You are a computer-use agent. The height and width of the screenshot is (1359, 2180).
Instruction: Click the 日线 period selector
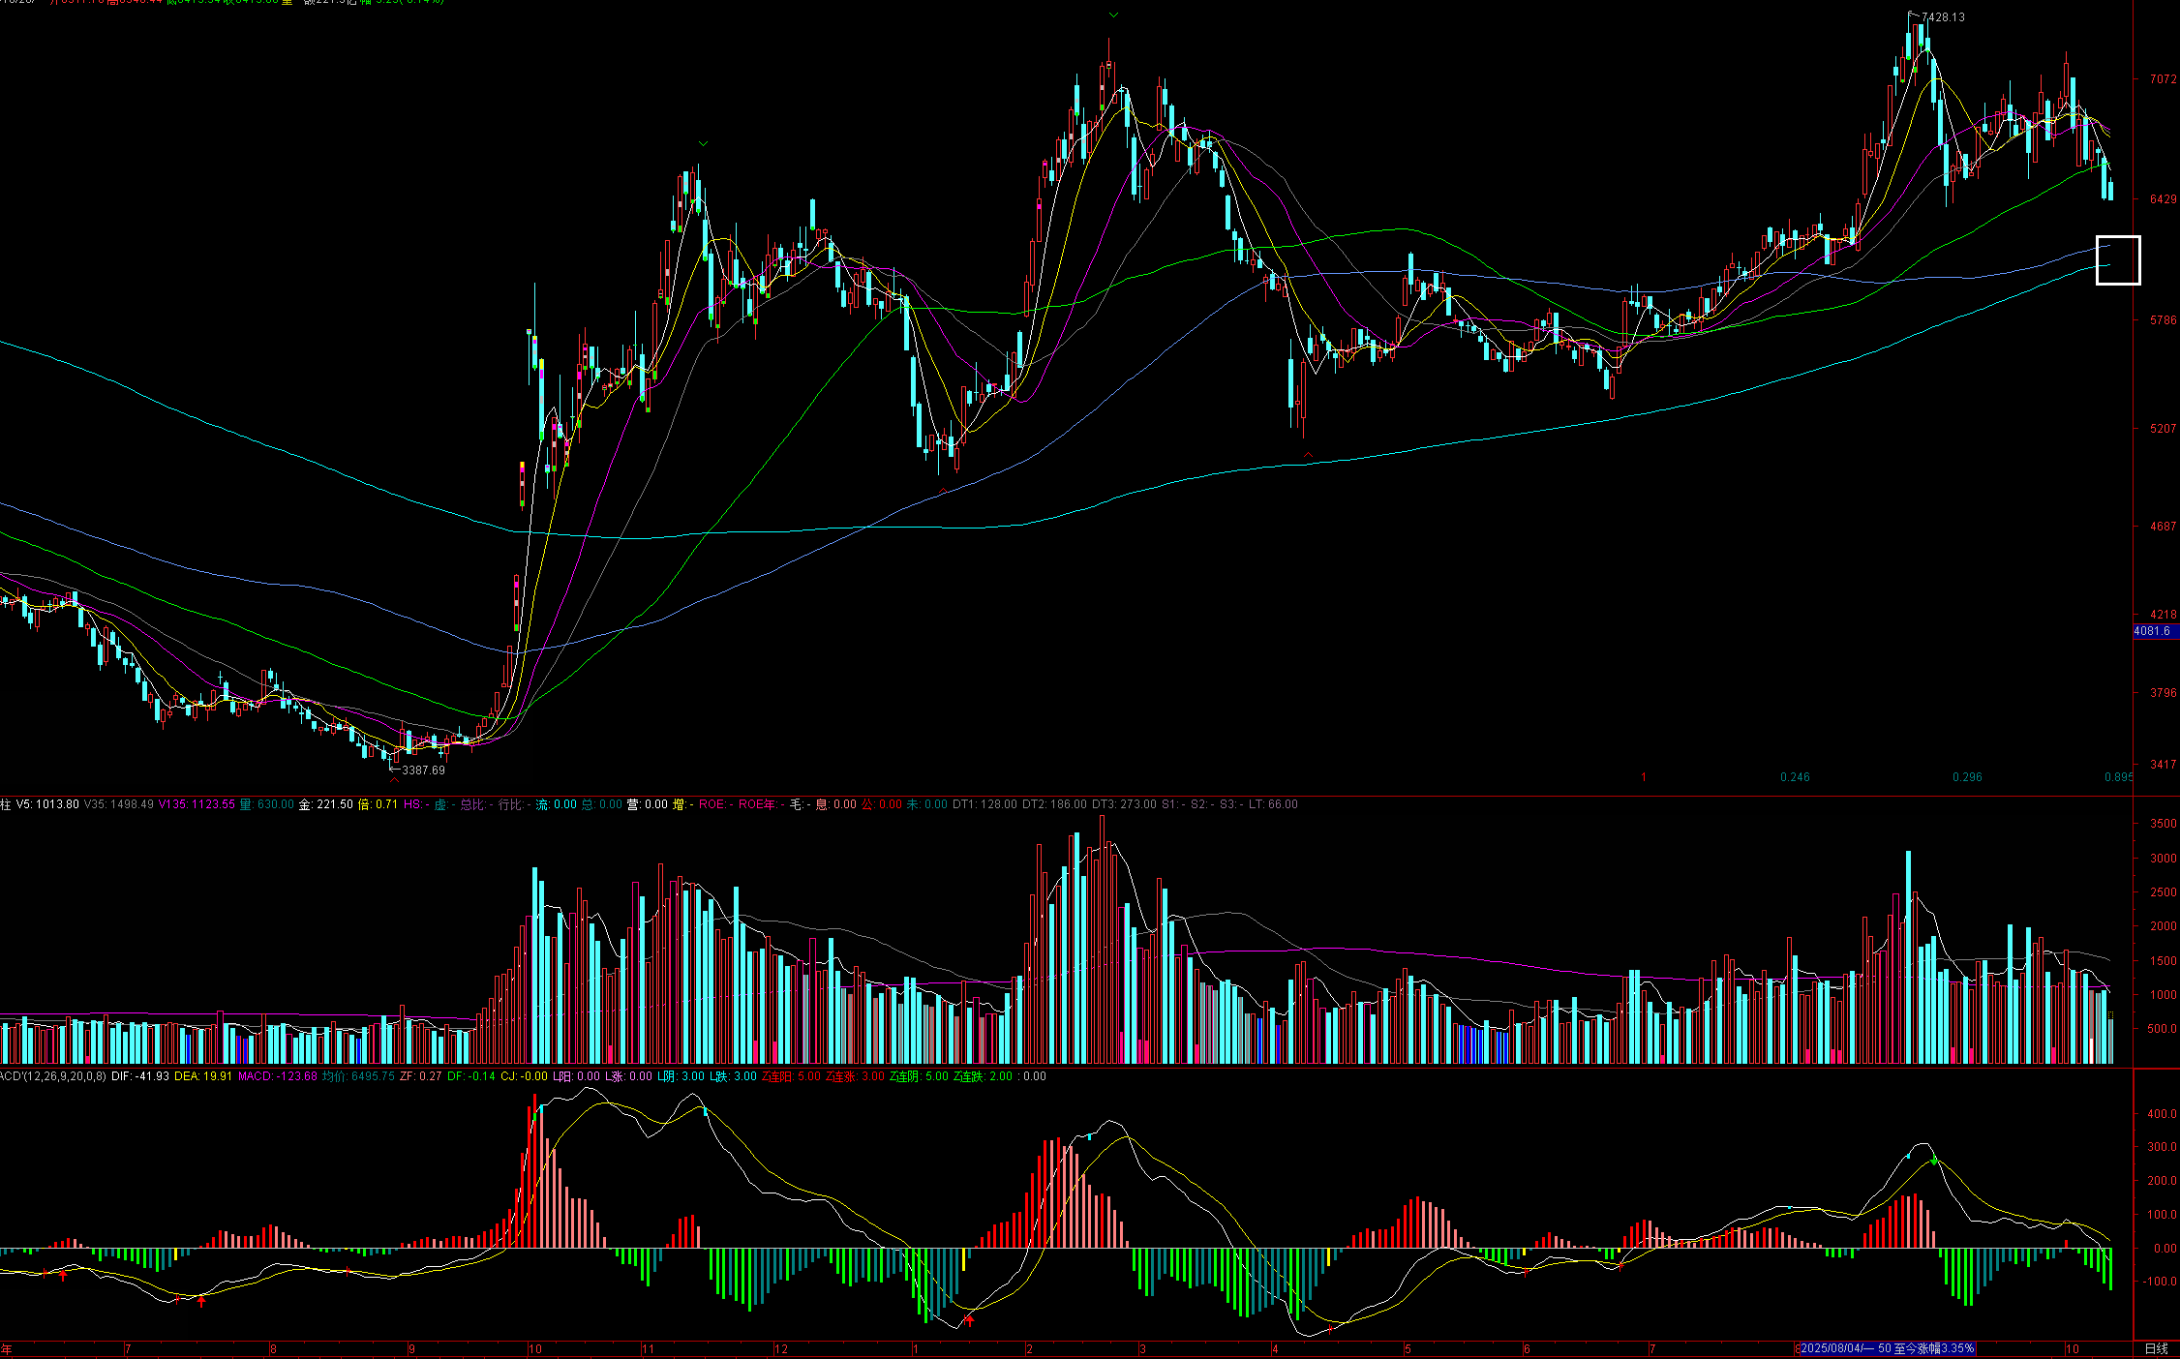(x=2156, y=1348)
